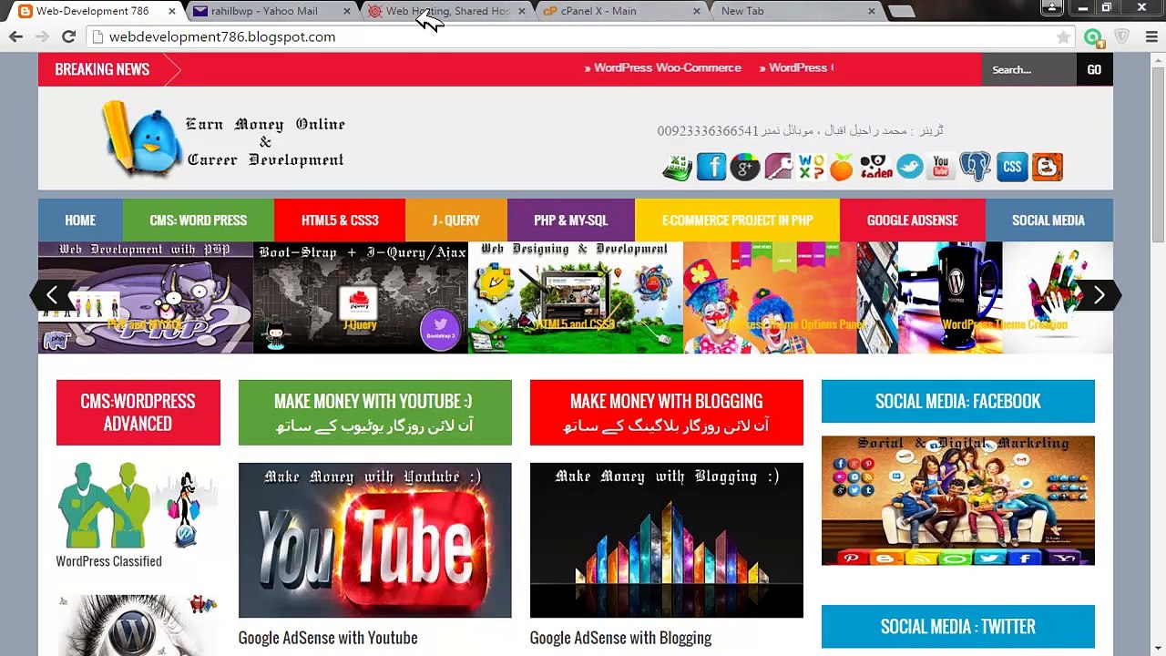Click CMS:WORDPRESS ADVANCED heading
This screenshot has height=656, width=1166.
(138, 413)
